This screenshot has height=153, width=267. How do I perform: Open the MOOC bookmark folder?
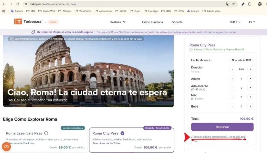pos(121,11)
